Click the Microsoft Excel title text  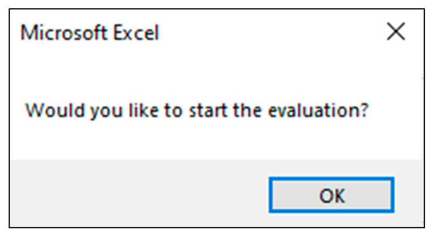(x=90, y=33)
